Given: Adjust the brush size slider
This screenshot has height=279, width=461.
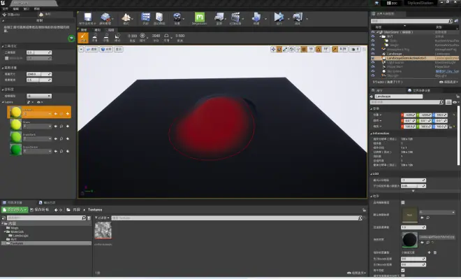Looking at the screenshot, I should coord(39,74).
